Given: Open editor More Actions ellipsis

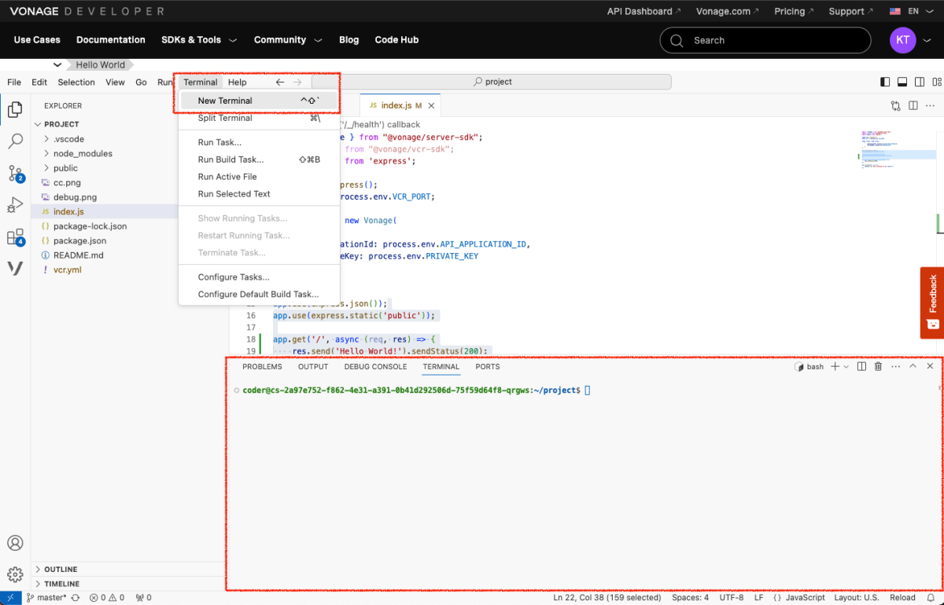Looking at the screenshot, I should pyautogui.click(x=931, y=105).
